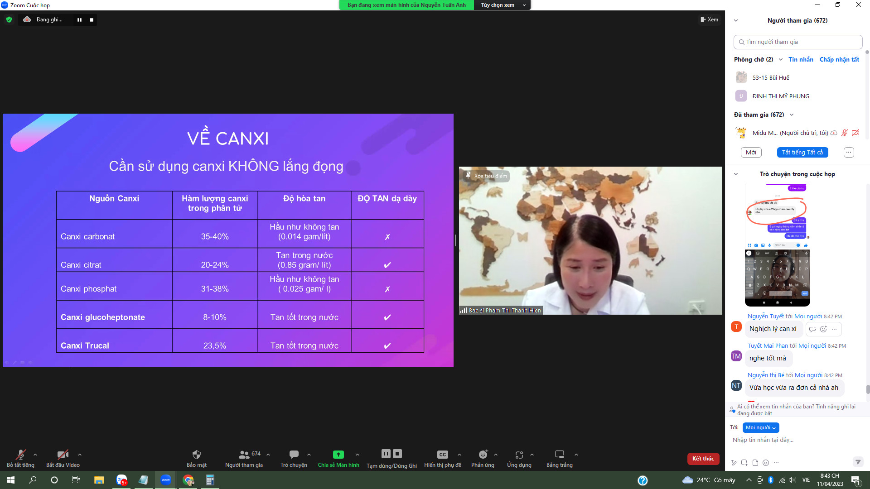Open the Mọi người recipient dropdown
This screenshot has height=489, width=870.
tap(761, 428)
